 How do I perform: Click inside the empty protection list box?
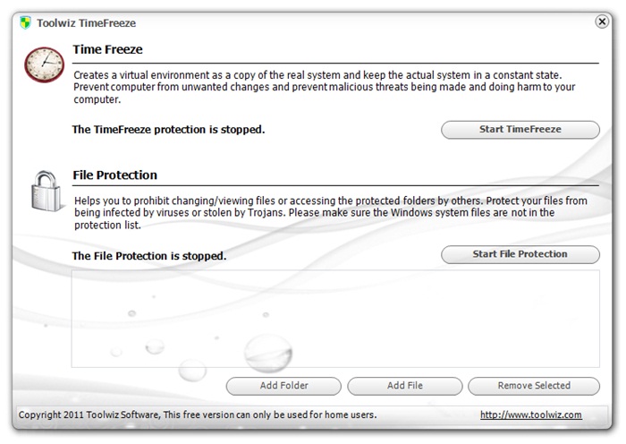coord(335,319)
